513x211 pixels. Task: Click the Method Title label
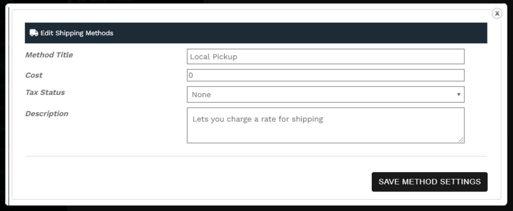click(x=49, y=55)
